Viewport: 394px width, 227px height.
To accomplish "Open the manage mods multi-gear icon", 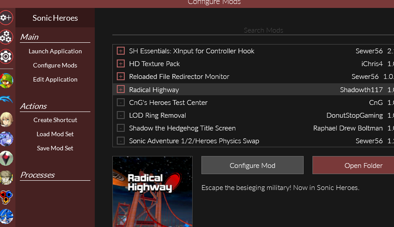I will click(6, 37).
